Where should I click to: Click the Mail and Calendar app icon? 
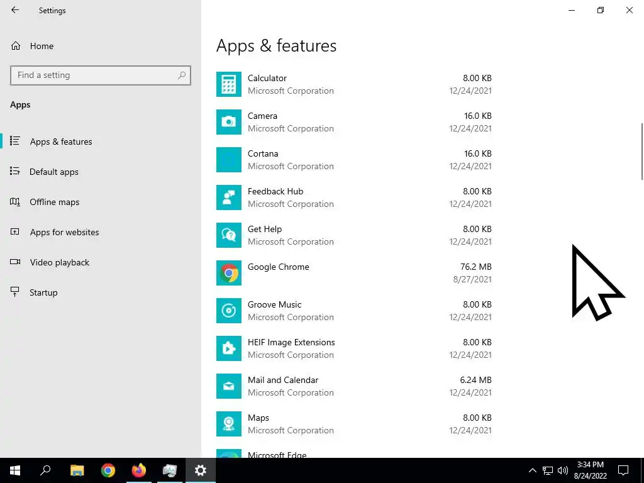[229, 387]
